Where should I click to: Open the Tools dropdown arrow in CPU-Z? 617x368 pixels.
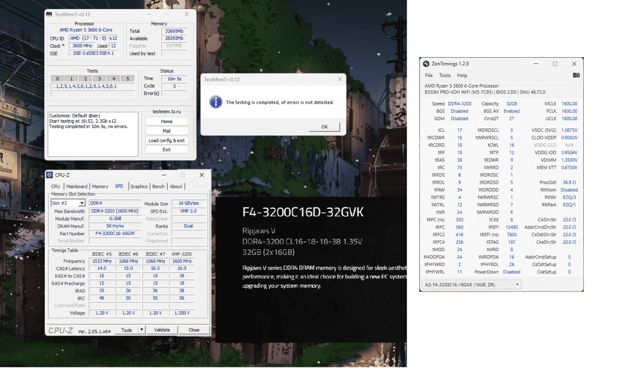point(141,330)
